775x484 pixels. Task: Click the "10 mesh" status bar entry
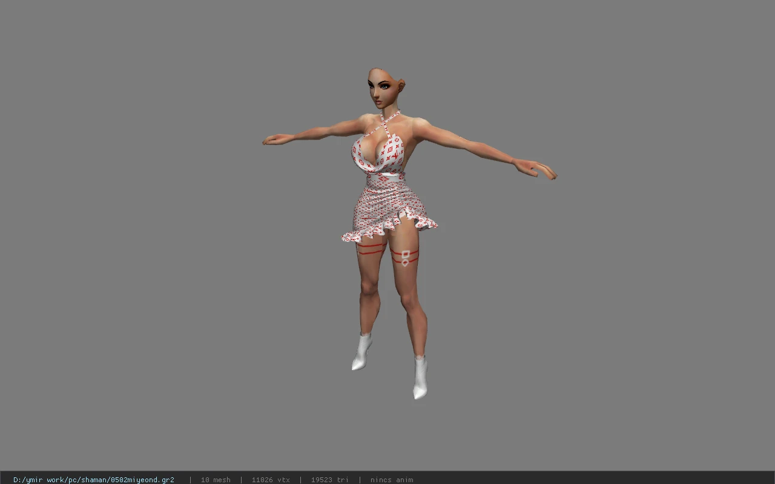point(216,480)
